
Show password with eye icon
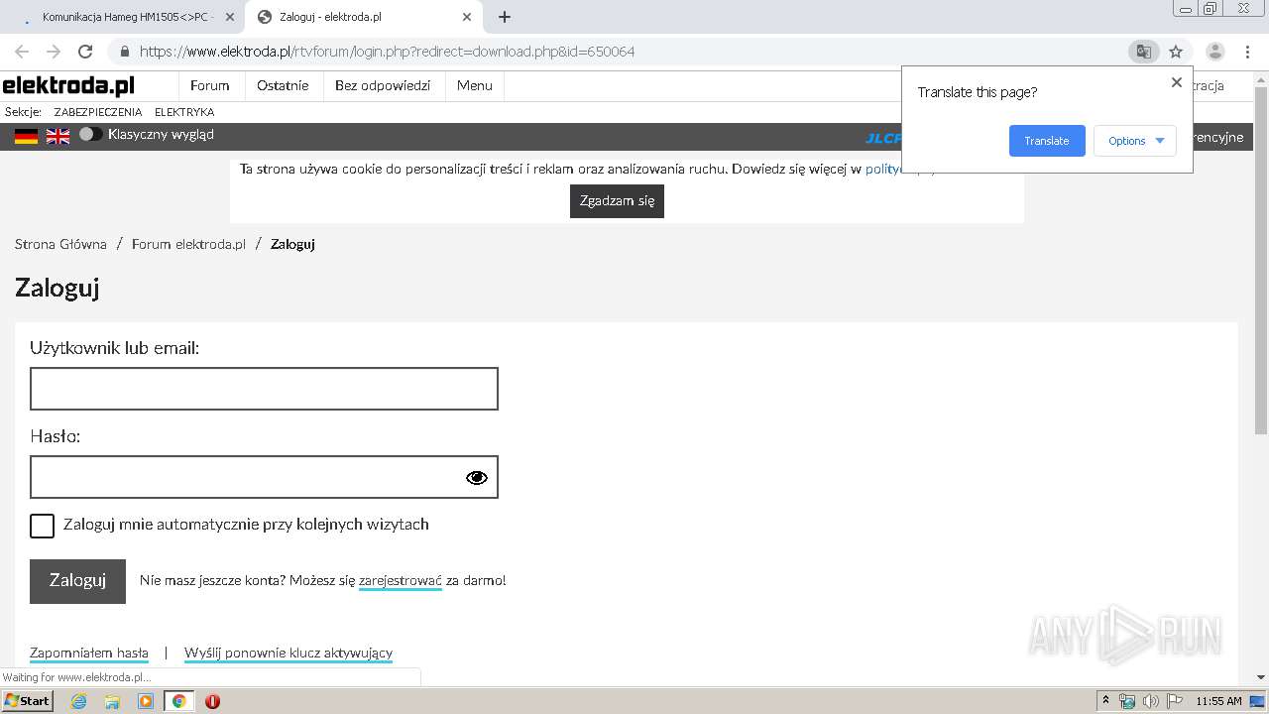(x=477, y=478)
